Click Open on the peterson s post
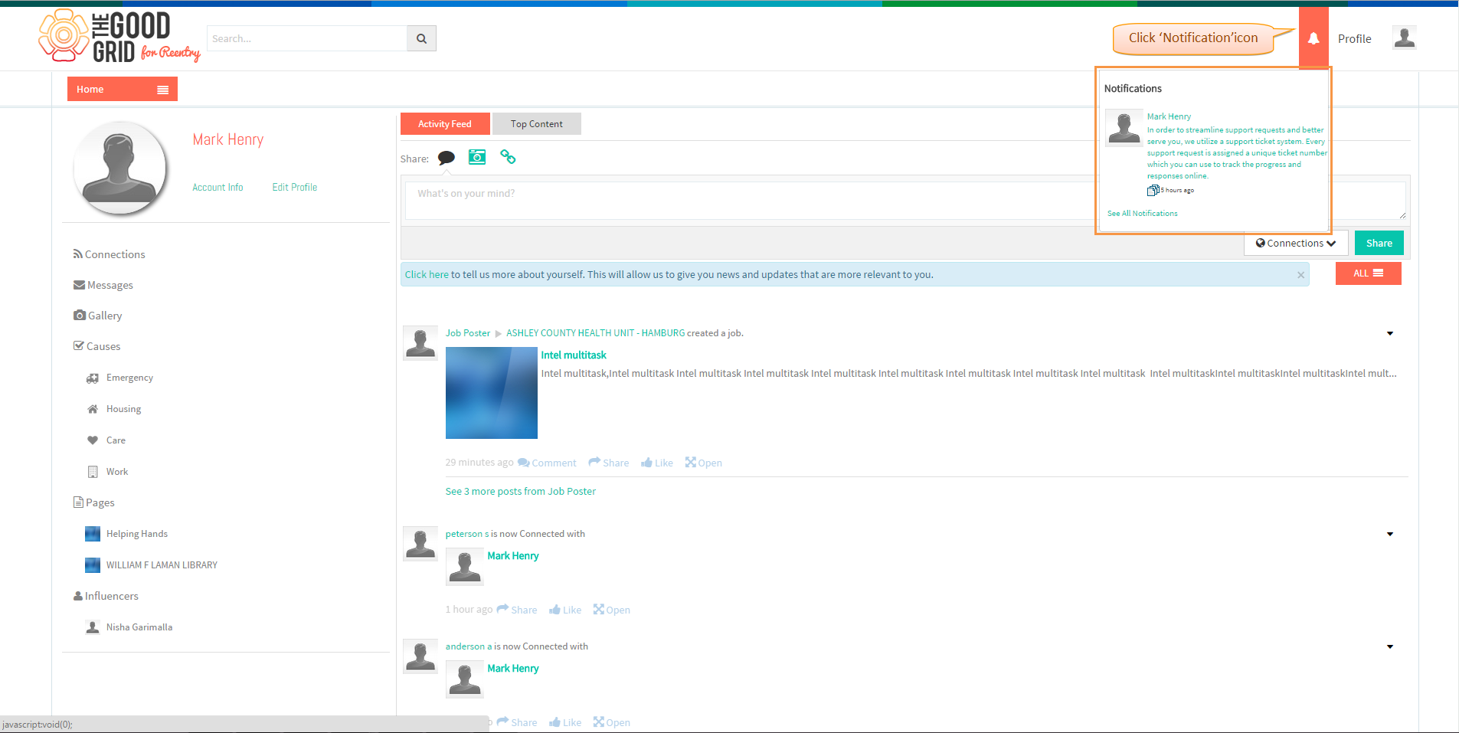This screenshot has height=733, width=1459. (611, 610)
